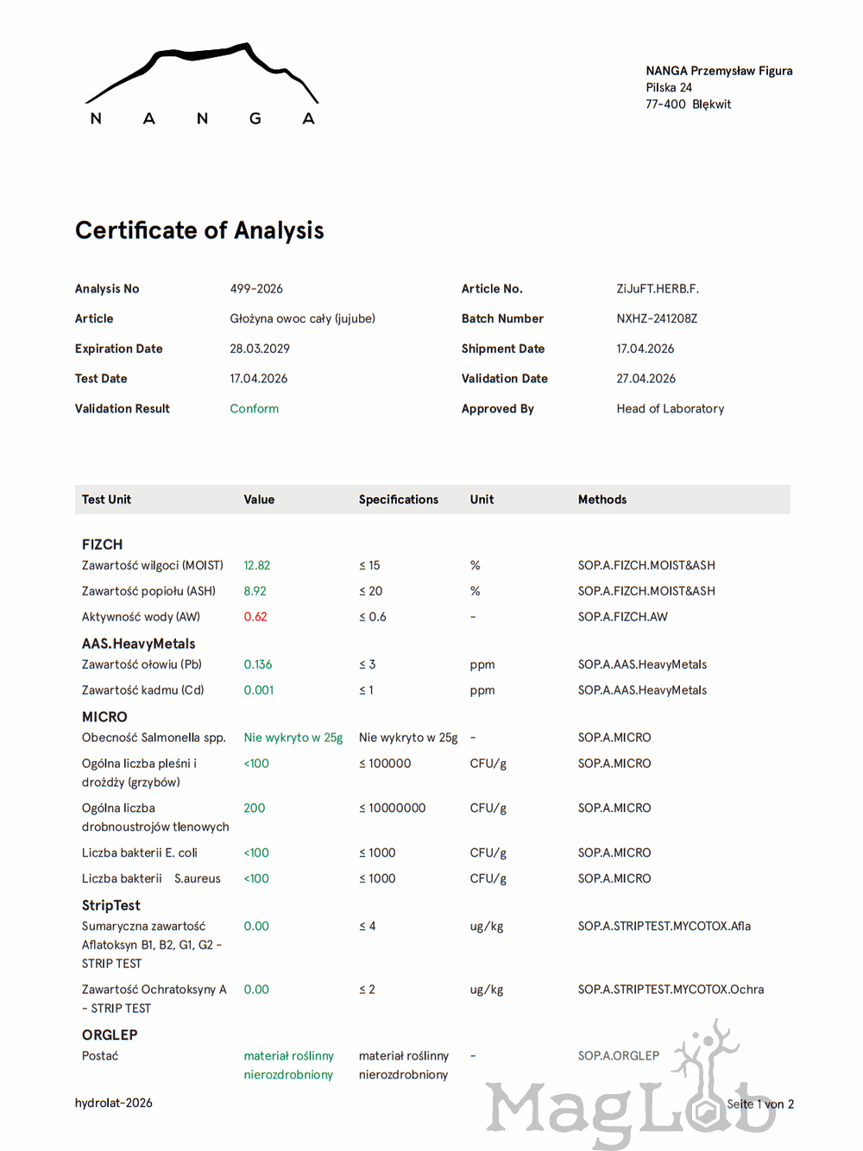863x1151 pixels.
Task: Select article number 'ZiJuFT.HERB.F.'
Action: pyautogui.click(x=658, y=289)
